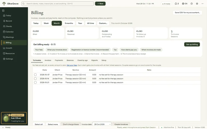Open the Calendar page
Image resolution: width=207 pixels, height=129 pixels.
coord(14,32)
